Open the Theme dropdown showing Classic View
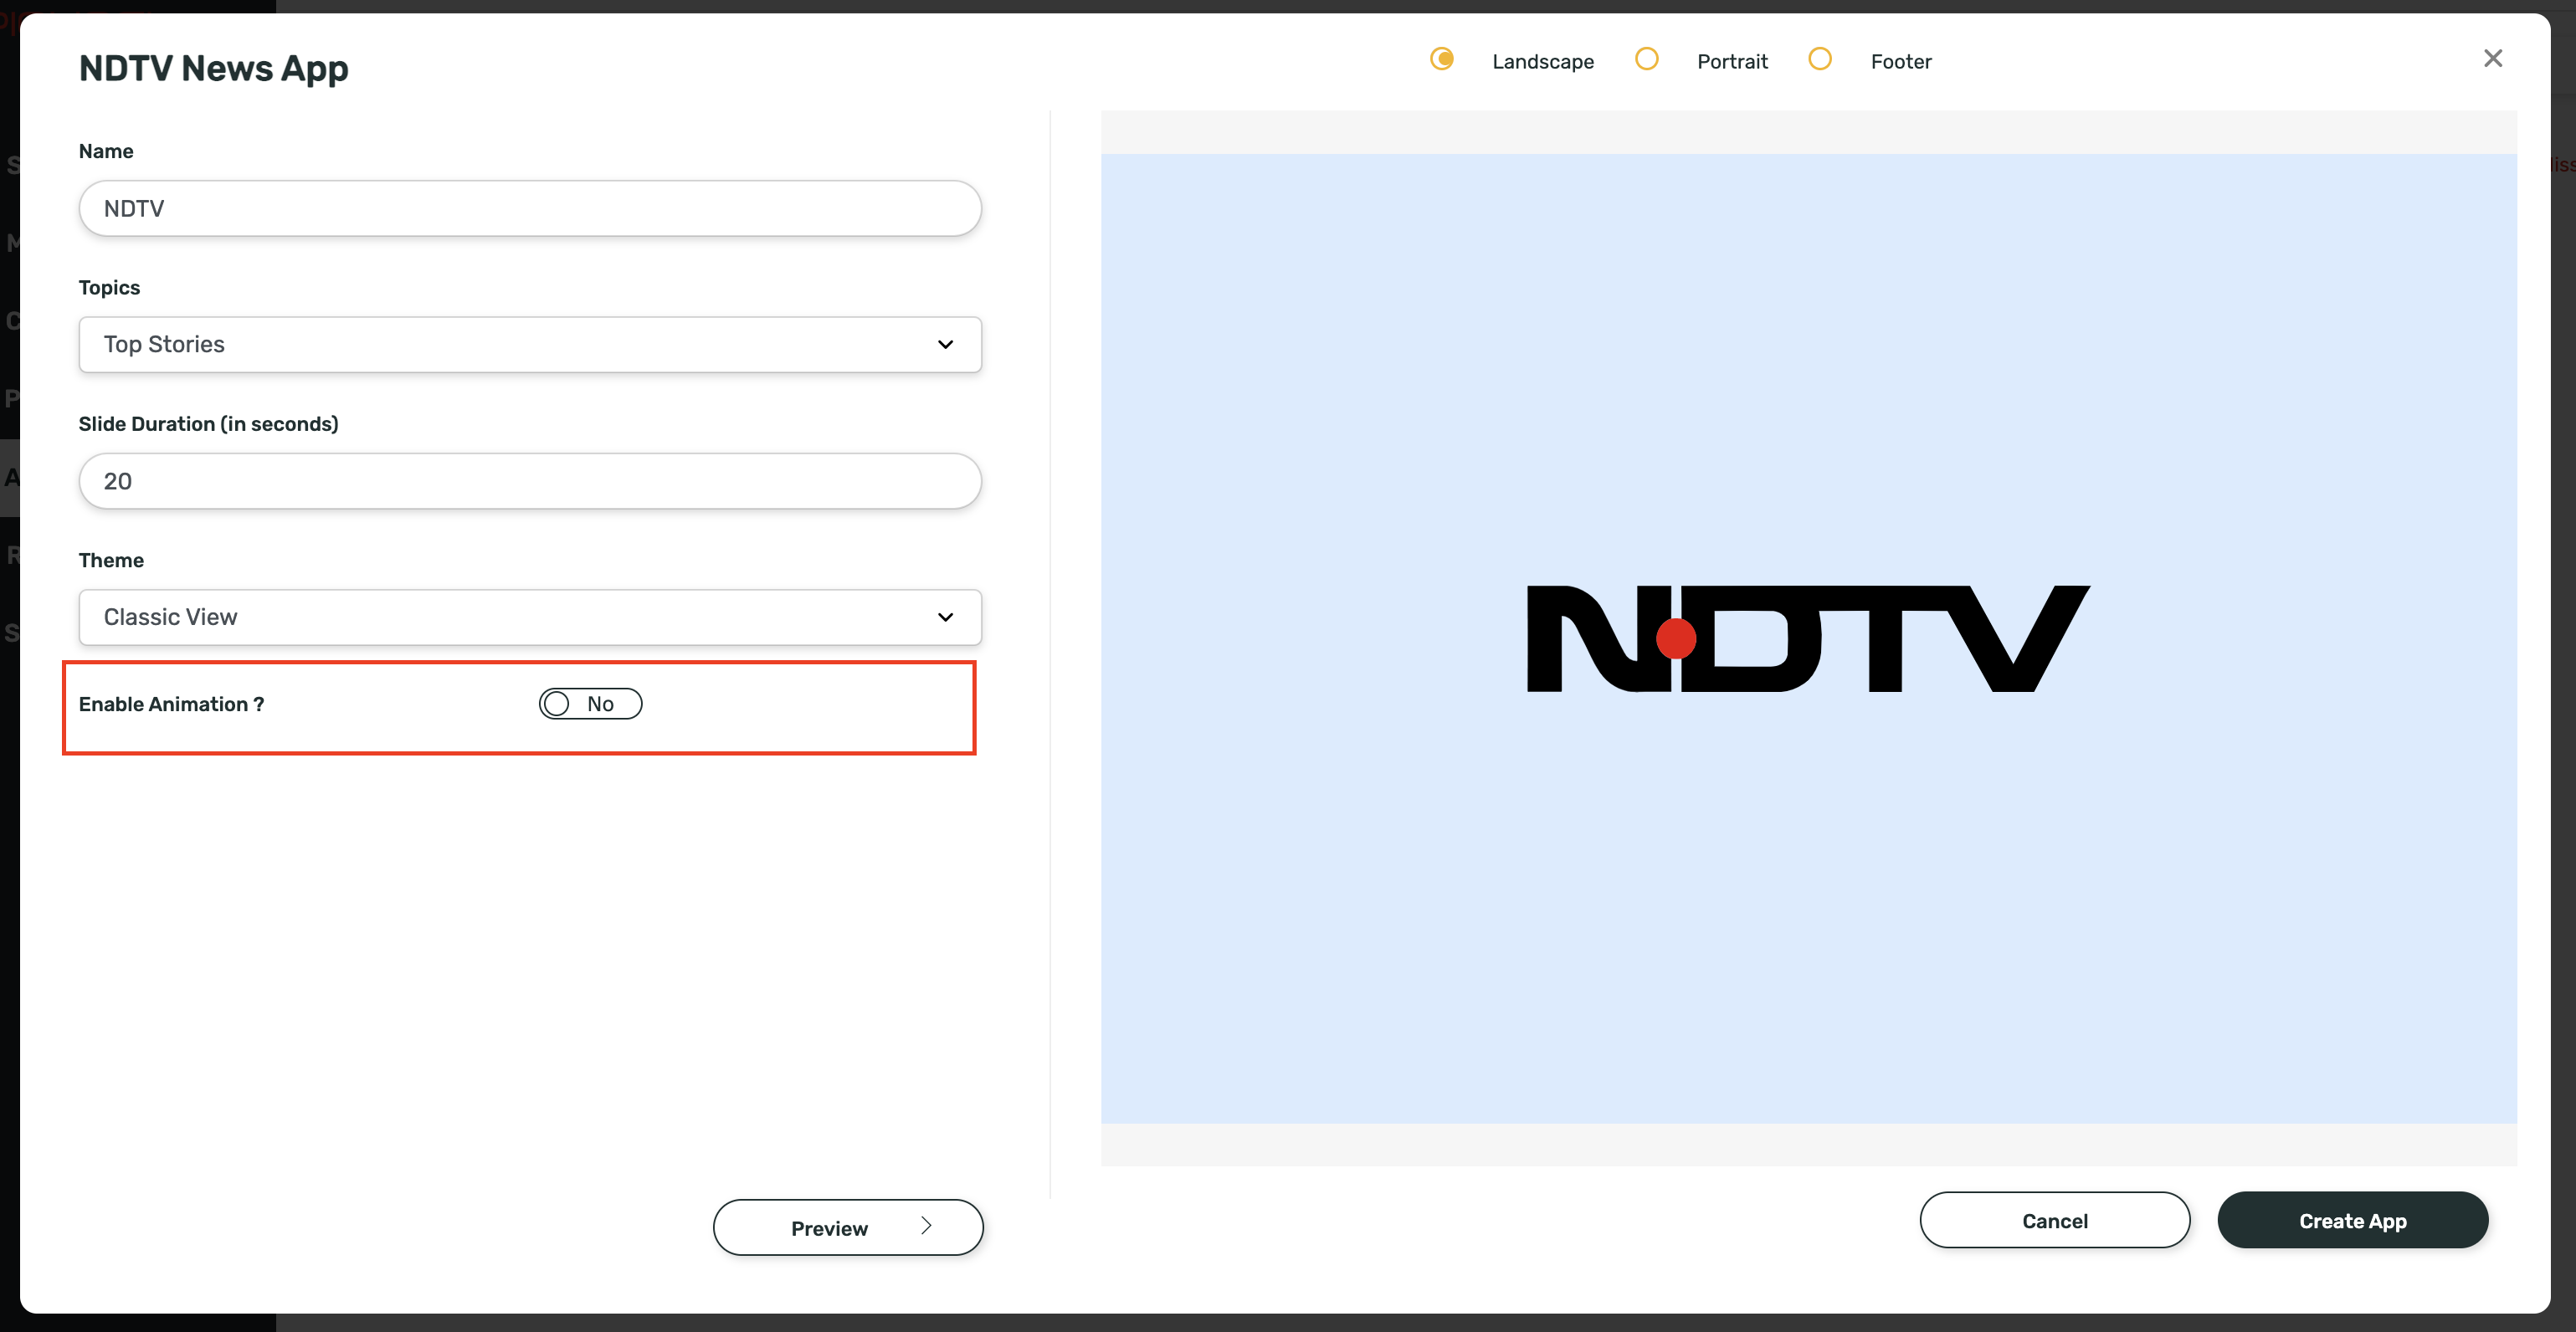The image size is (2576, 1332). pos(530,617)
